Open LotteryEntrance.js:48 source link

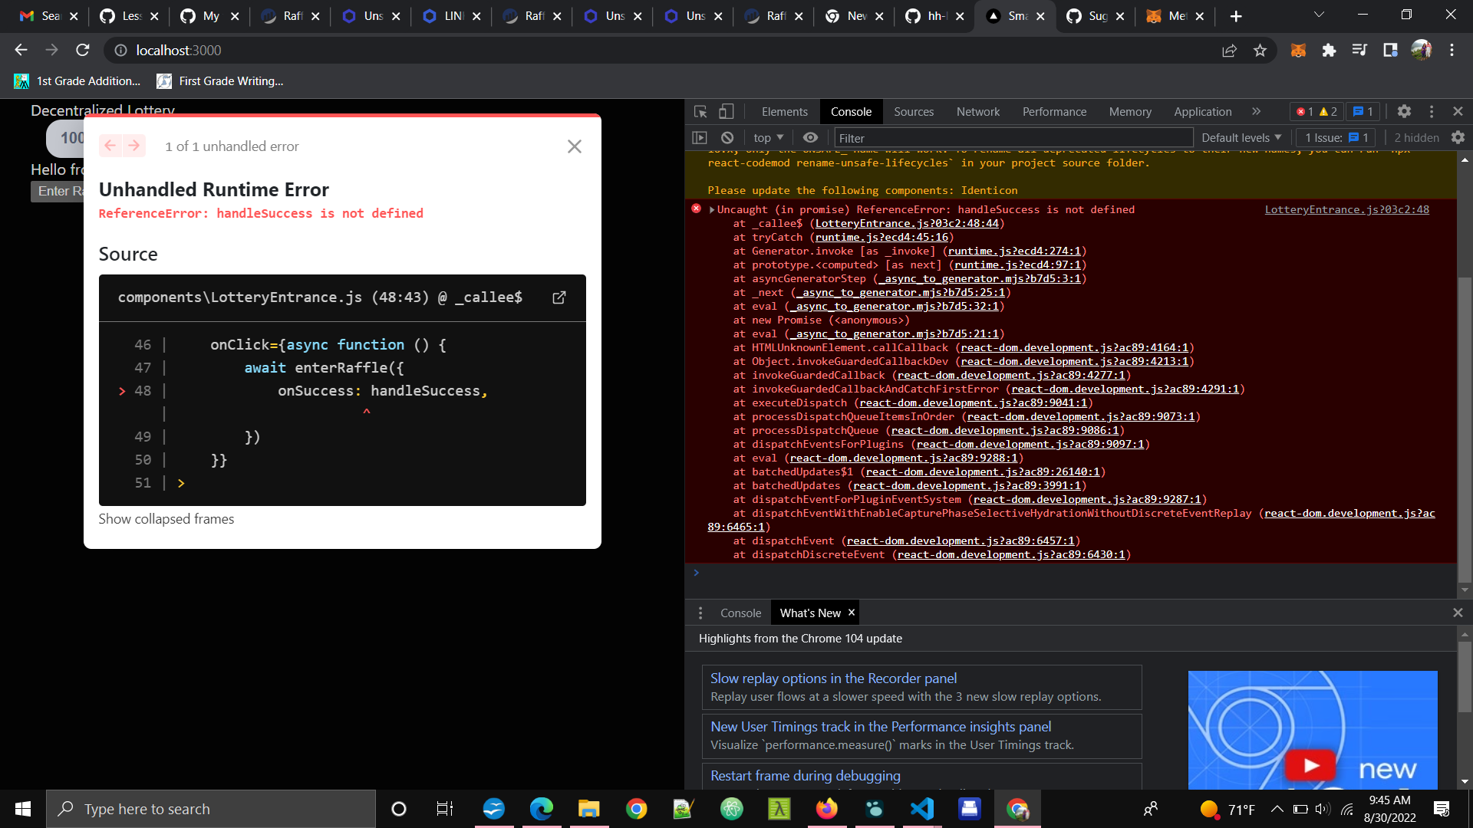coord(1346,209)
